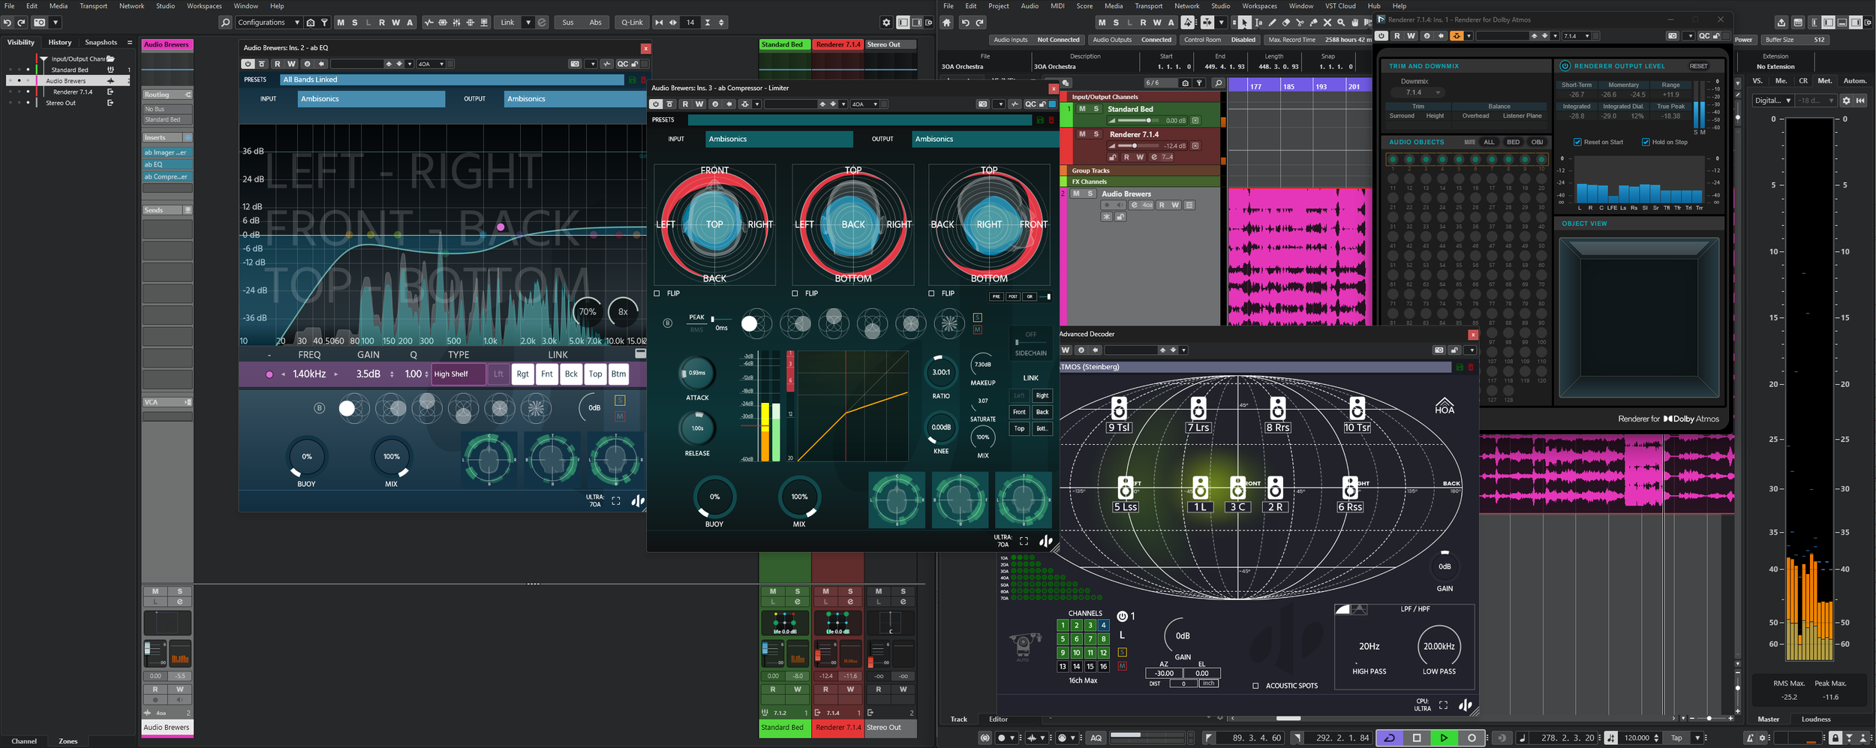Toggle channel power icon in Advanced Decoder

pyautogui.click(x=1122, y=617)
